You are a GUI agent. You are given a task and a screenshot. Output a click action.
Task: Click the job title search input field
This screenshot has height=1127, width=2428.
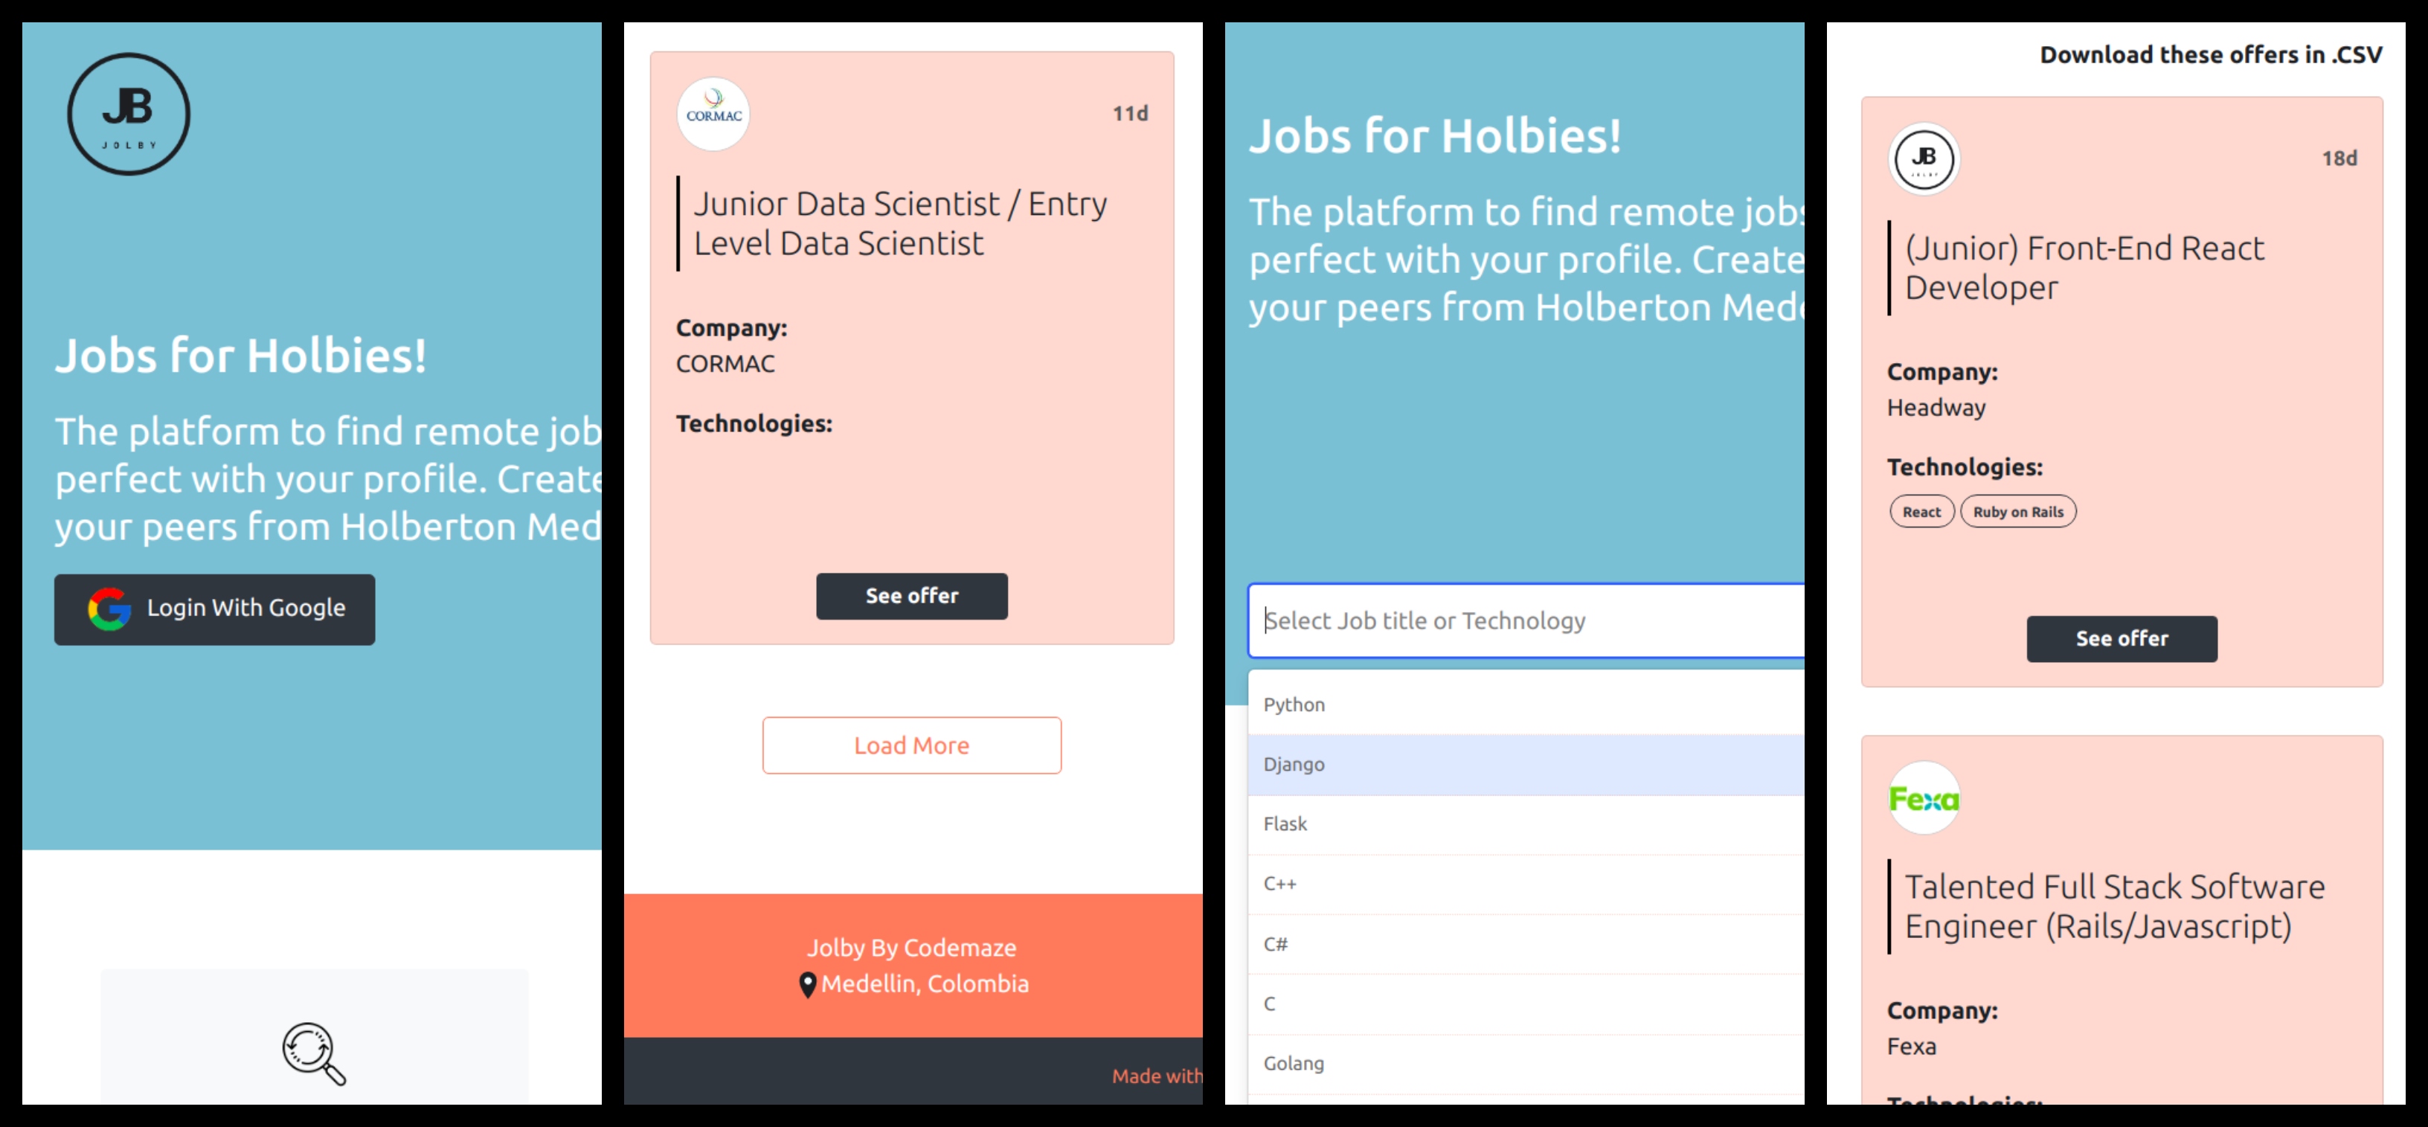[x=1525, y=620]
